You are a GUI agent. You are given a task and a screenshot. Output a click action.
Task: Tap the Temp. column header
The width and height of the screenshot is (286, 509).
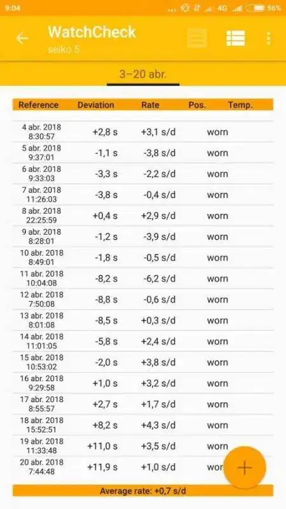[240, 105]
